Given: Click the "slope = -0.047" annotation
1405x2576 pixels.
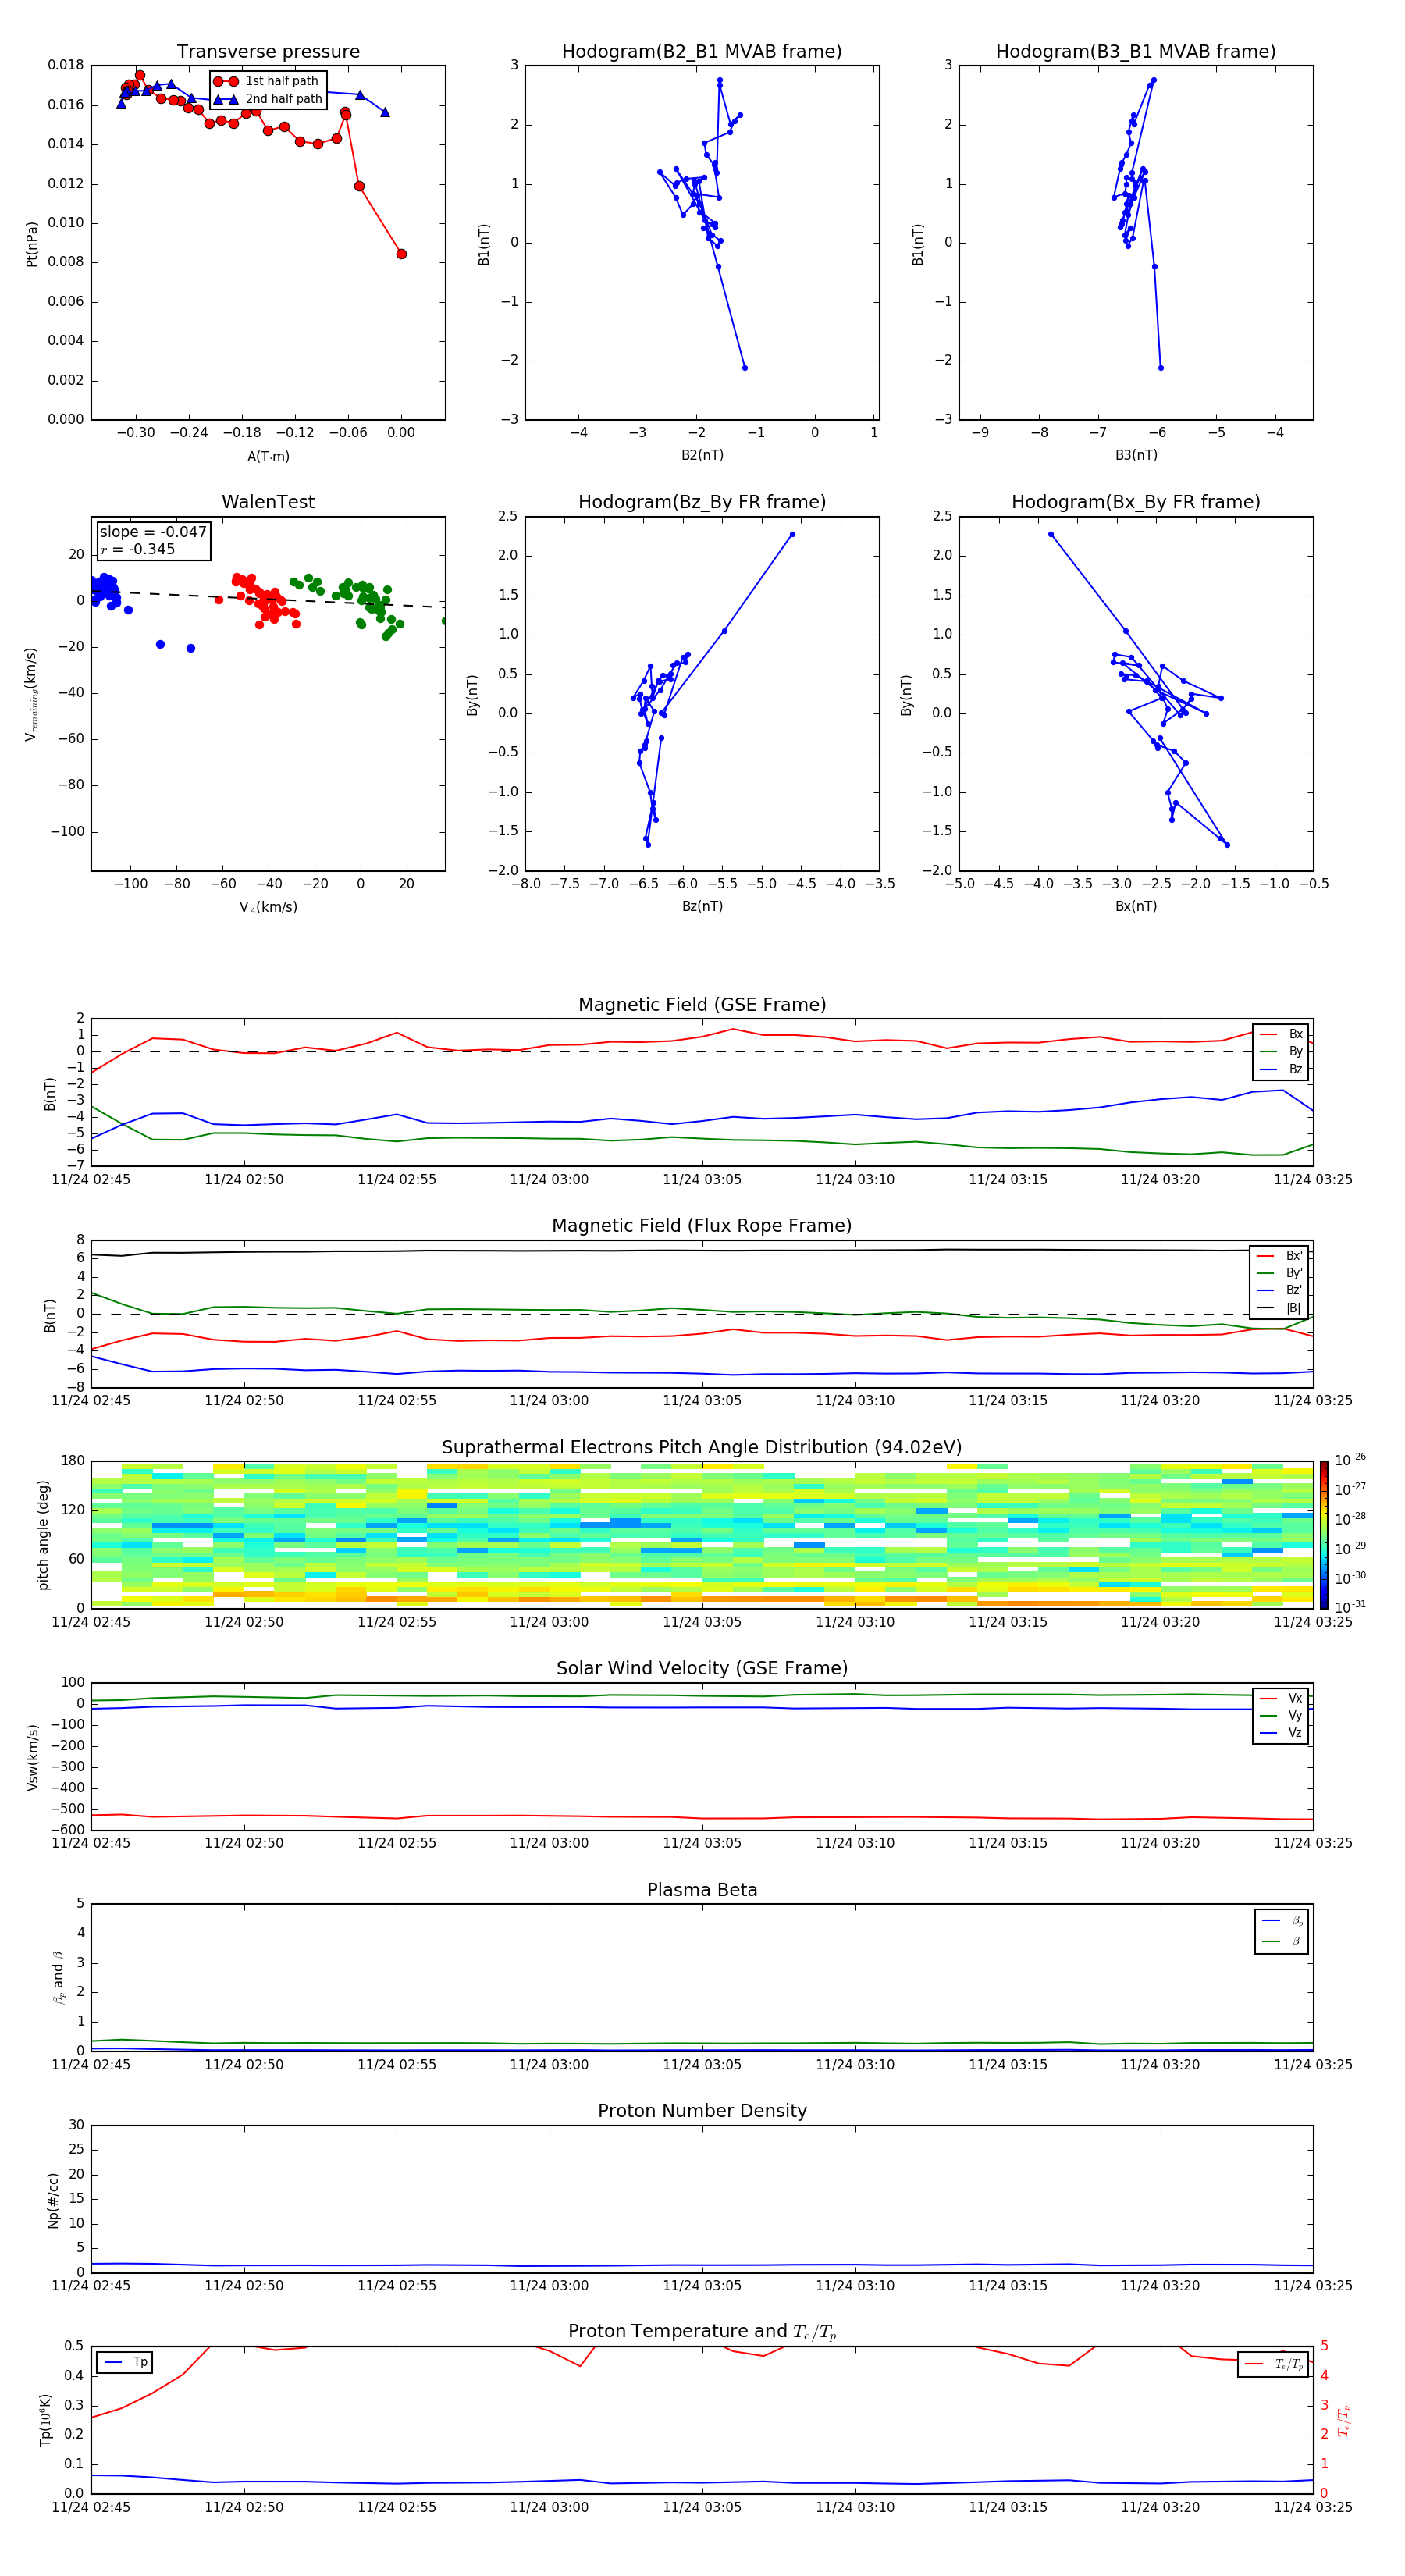Looking at the screenshot, I should [153, 532].
